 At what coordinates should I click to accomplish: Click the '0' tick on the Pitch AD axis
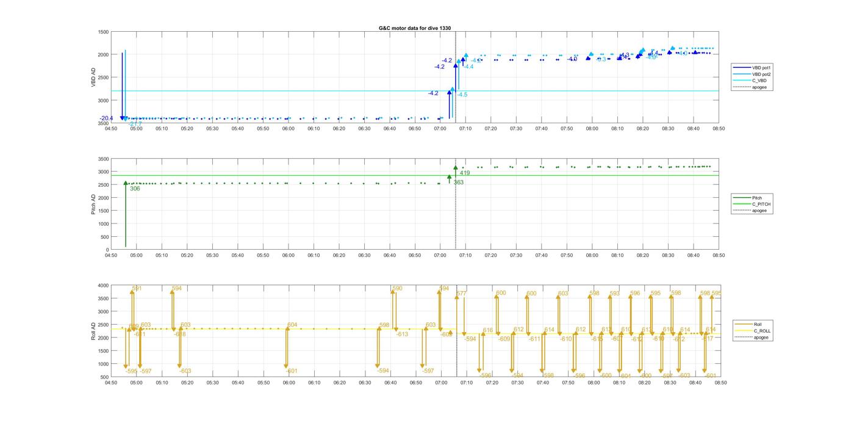pyautogui.click(x=107, y=250)
